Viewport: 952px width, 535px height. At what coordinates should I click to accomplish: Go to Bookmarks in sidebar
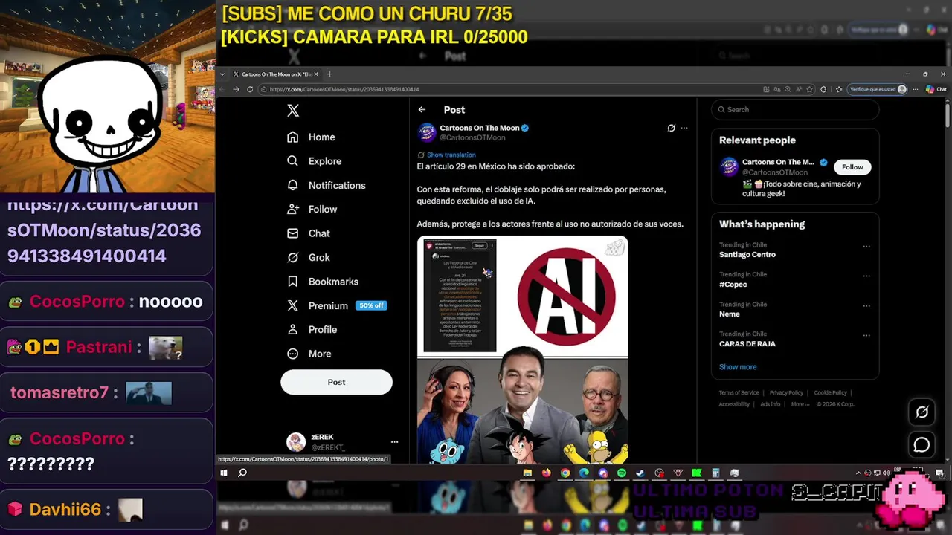[x=333, y=282]
